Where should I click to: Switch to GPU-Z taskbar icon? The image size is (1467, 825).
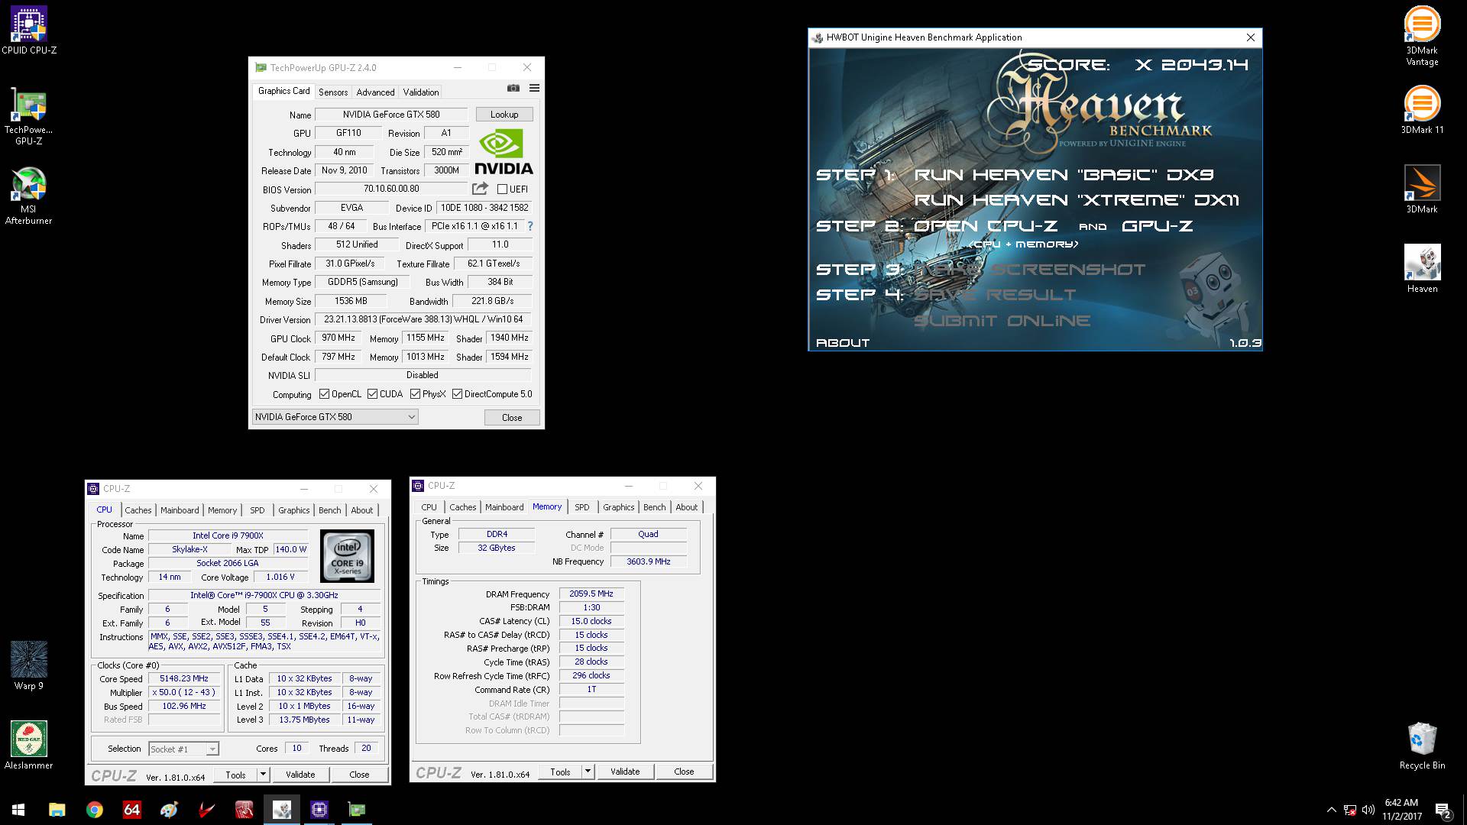pos(356,810)
